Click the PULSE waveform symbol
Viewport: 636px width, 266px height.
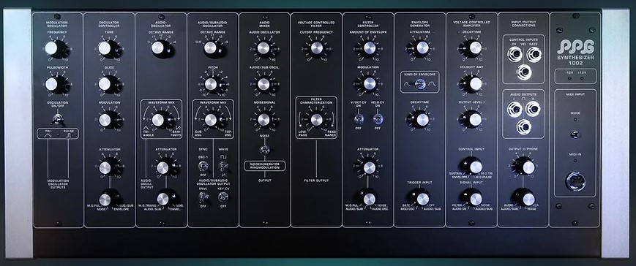click(x=68, y=135)
